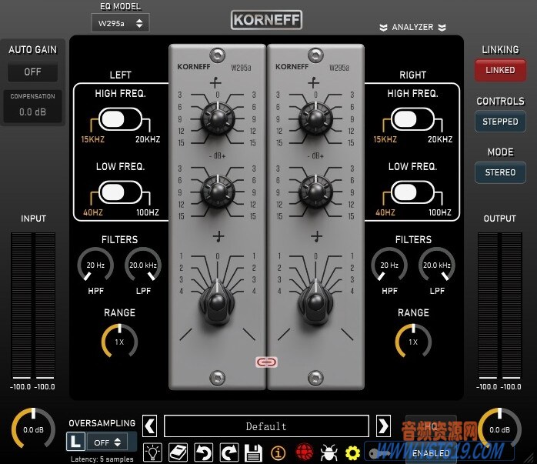
Task: Click the white bug report icon
Action: pos(329,452)
